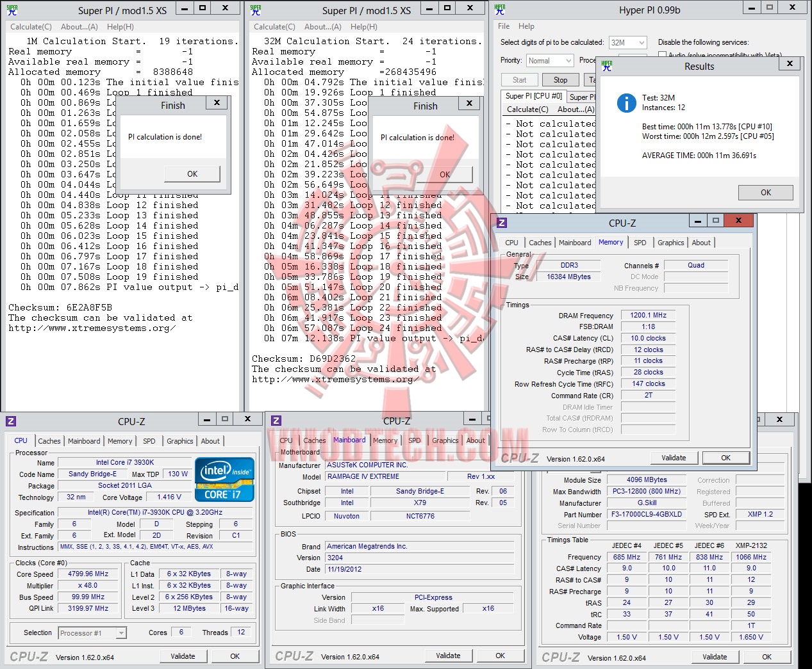The image size is (812, 669).
Task: Click OK in the 1M Finish dialog
Action: click(x=192, y=174)
